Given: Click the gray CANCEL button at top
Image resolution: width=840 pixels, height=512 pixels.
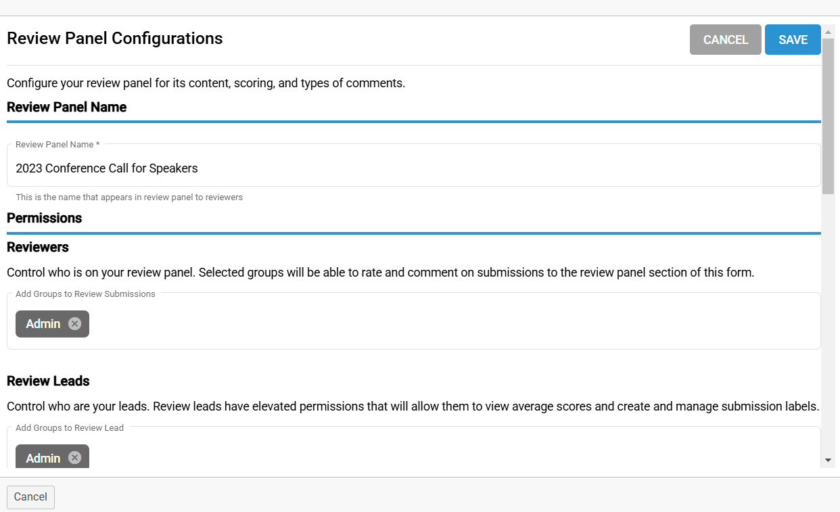Looking at the screenshot, I should 725,40.
